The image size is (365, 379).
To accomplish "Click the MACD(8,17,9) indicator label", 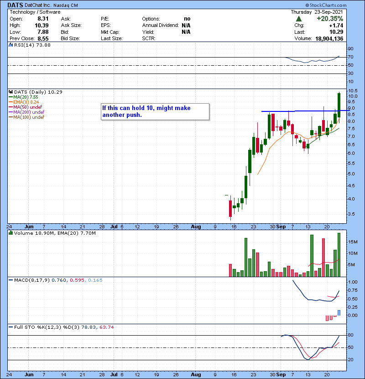I will pos(32,280).
